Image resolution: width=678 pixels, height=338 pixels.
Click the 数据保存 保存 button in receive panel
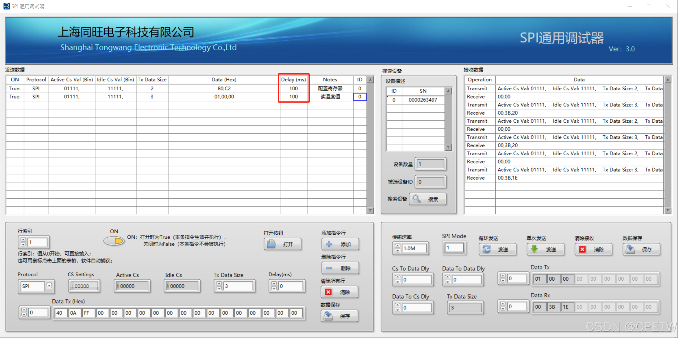(x=641, y=249)
